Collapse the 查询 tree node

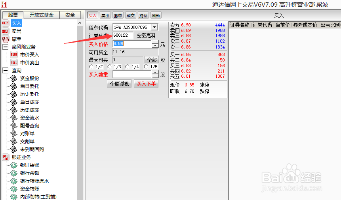[x=6, y=71]
